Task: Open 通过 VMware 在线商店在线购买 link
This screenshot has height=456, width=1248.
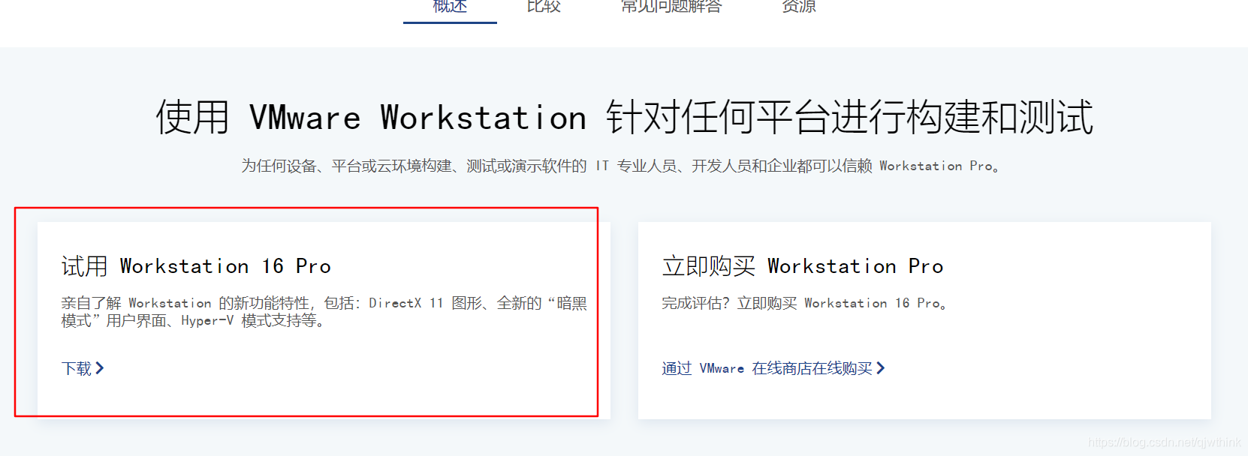Action: [x=767, y=368]
